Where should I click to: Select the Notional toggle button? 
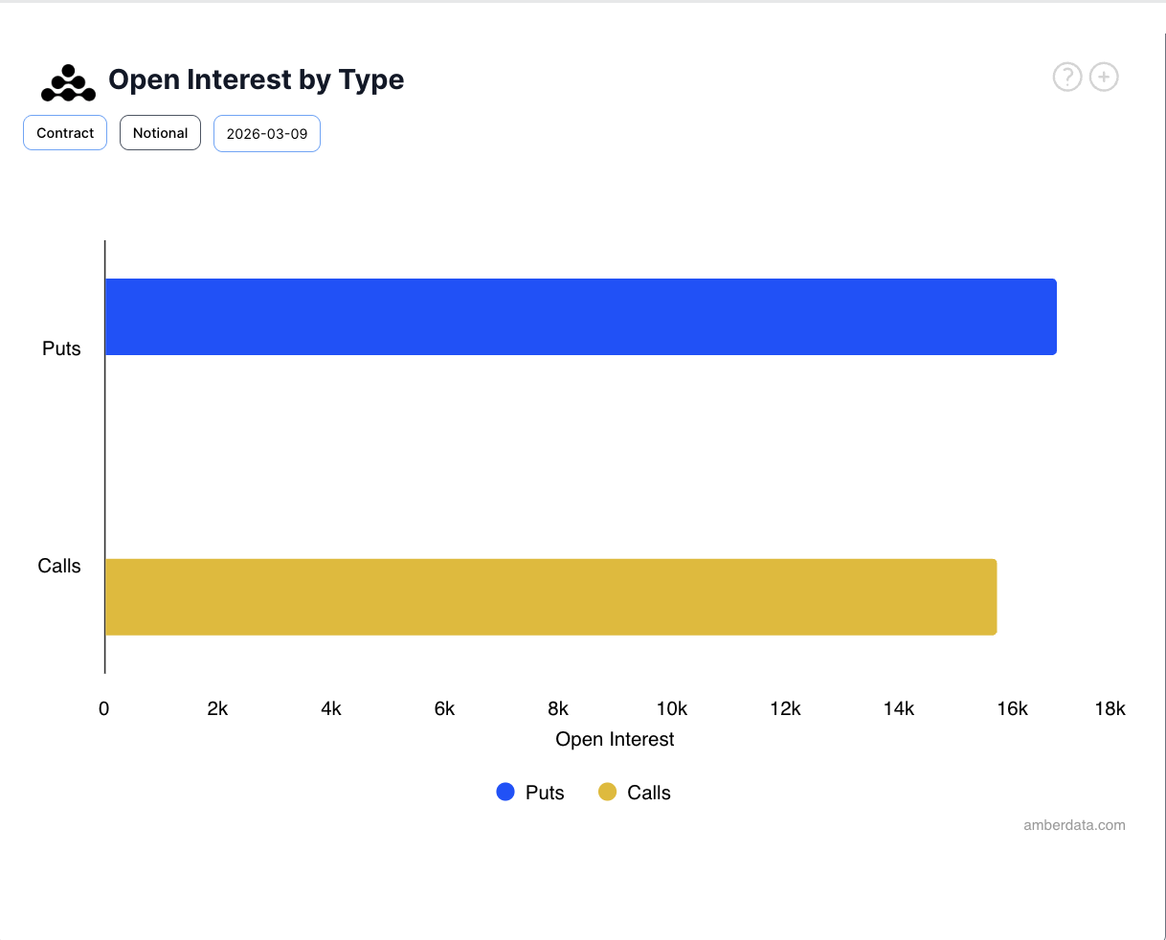tap(160, 133)
